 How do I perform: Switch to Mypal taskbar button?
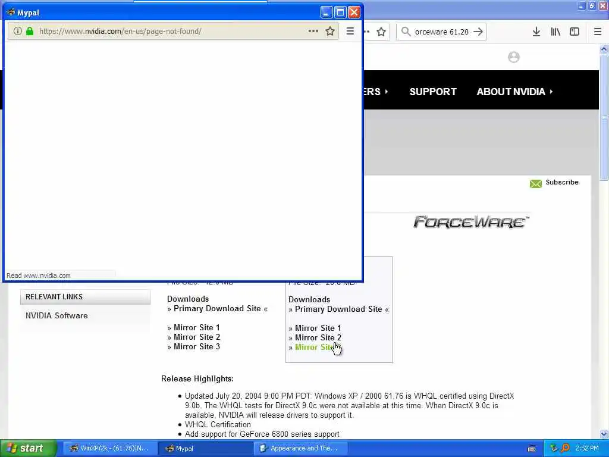point(206,449)
